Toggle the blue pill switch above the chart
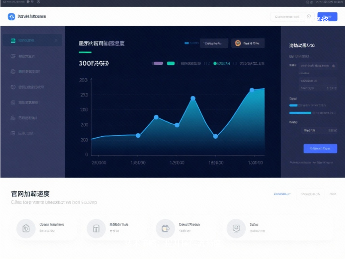This screenshot has width=345, height=259. [191, 43]
